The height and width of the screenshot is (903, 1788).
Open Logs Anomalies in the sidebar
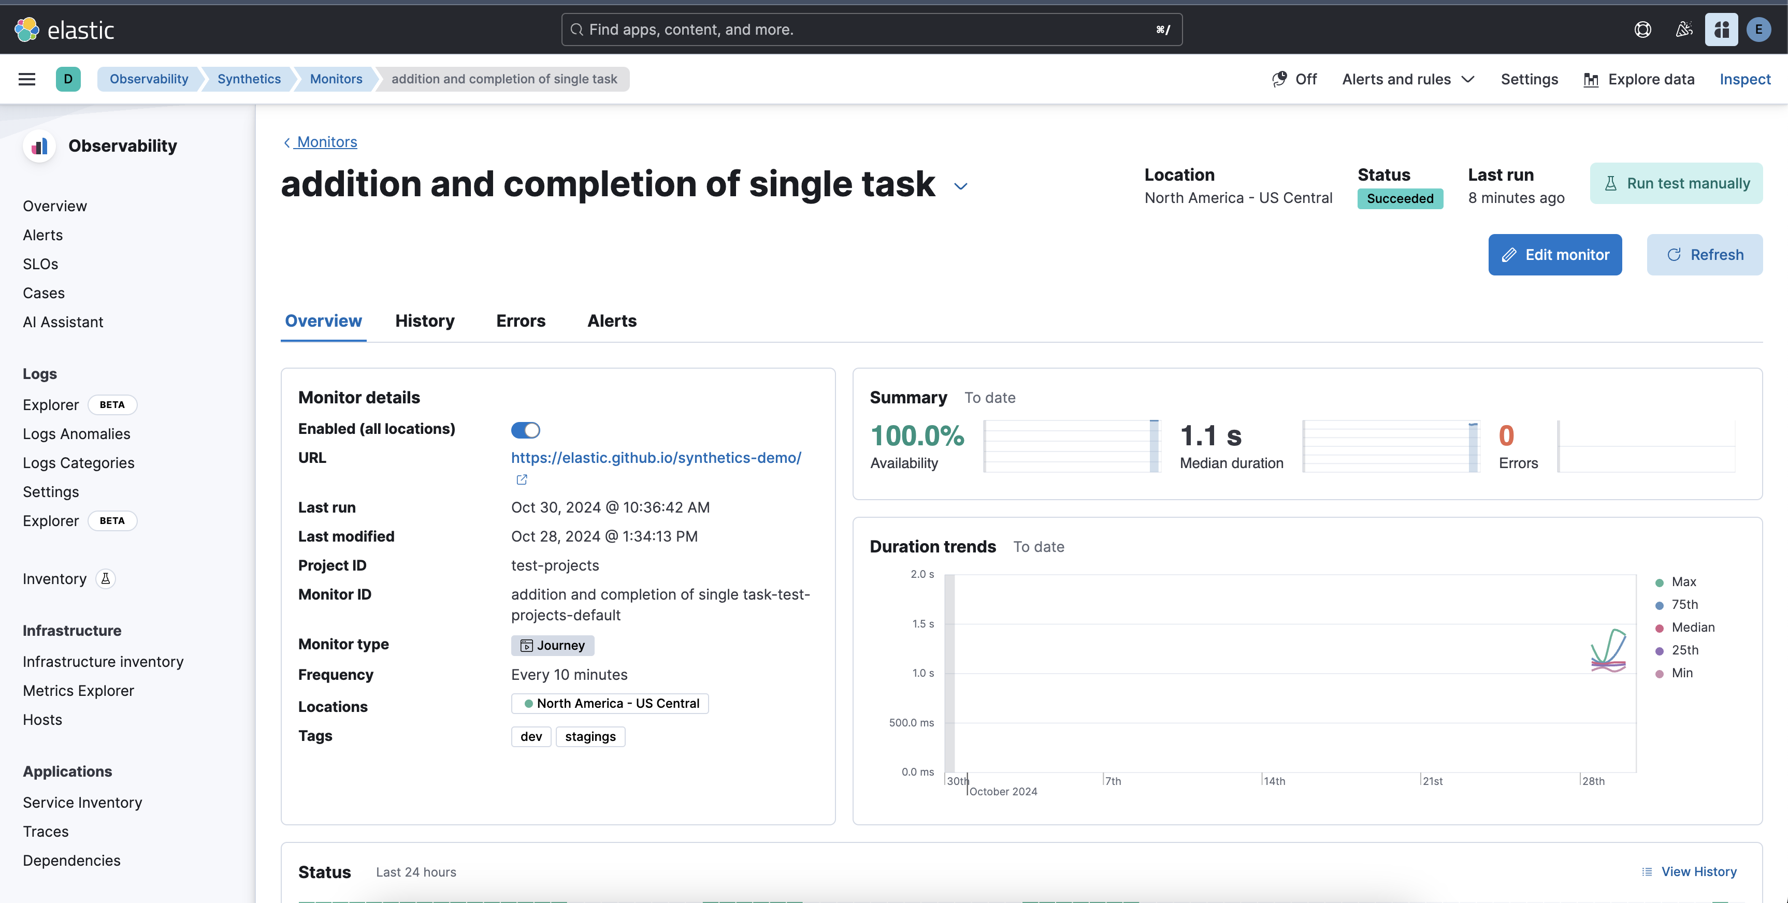76,434
